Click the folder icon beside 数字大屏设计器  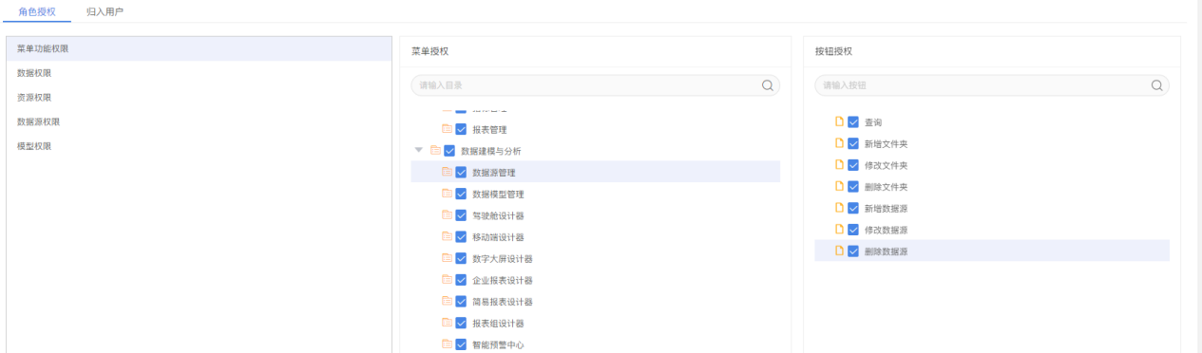point(447,258)
